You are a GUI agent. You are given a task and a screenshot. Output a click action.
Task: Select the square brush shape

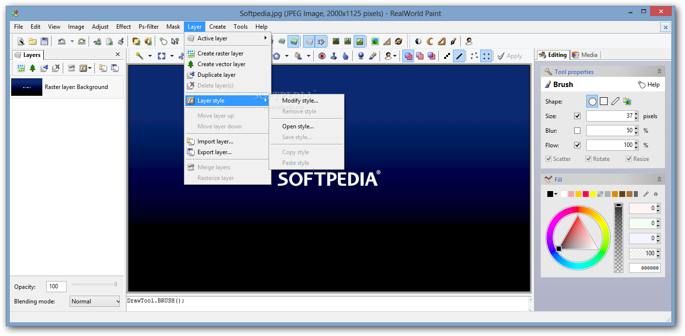click(604, 102)
